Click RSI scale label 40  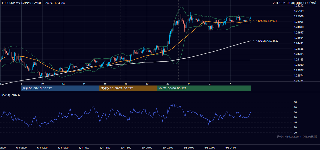(295, 122)
